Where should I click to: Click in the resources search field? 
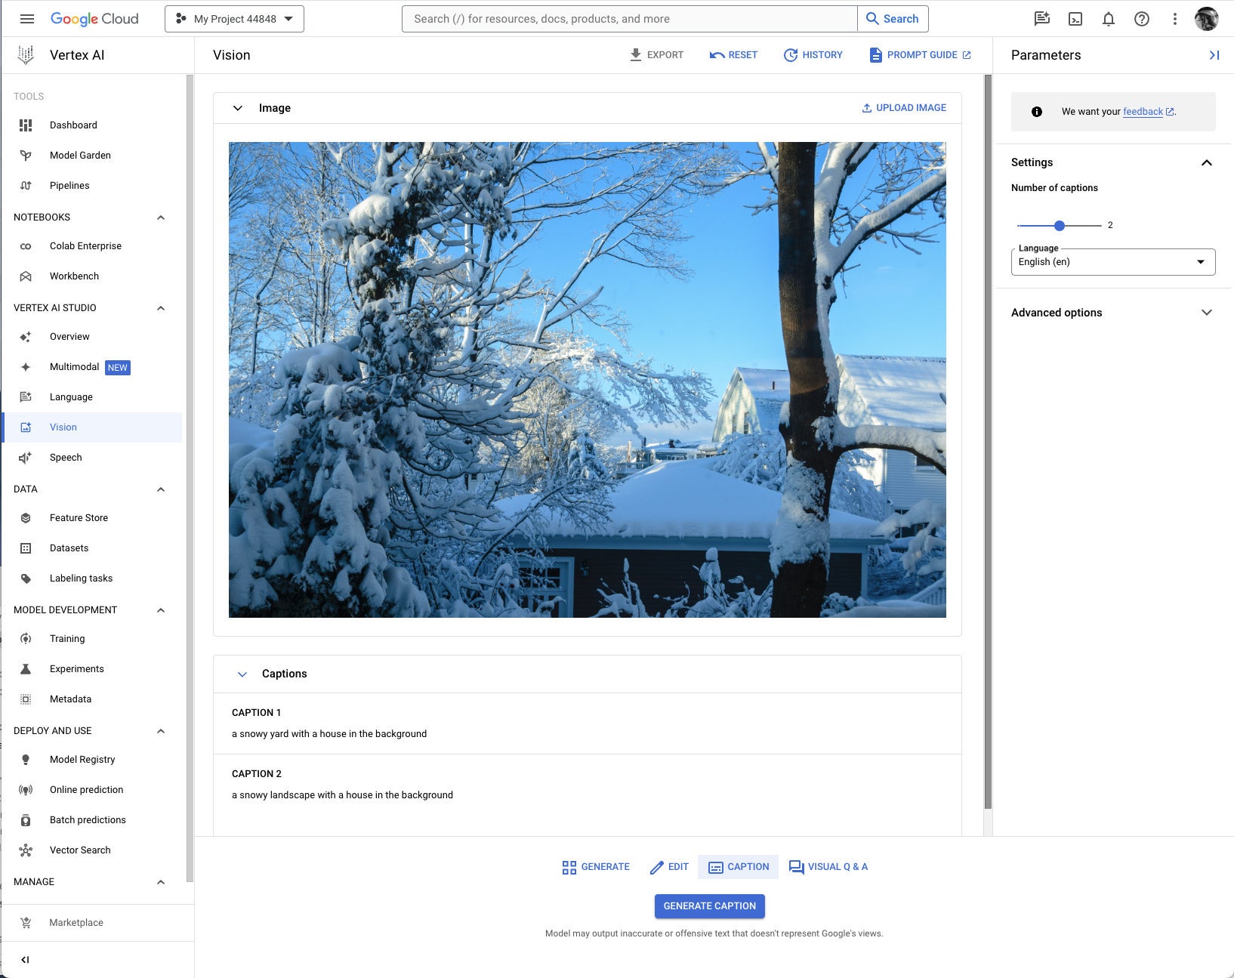coord(630,19)
